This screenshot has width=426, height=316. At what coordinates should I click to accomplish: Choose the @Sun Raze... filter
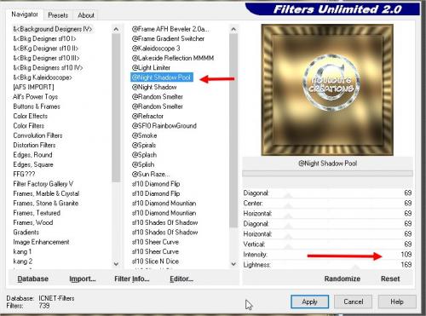pyautogui.click(x=151, y=174)
